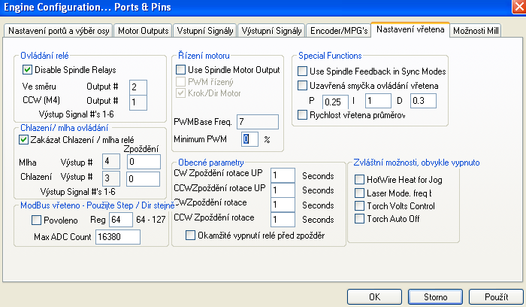
Task: Click the Max ADC Count field
Action: [119, 237]
